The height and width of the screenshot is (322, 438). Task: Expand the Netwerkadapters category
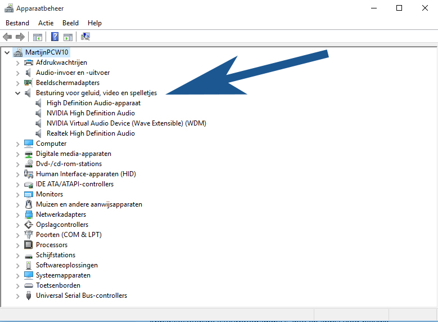(17, 215)
